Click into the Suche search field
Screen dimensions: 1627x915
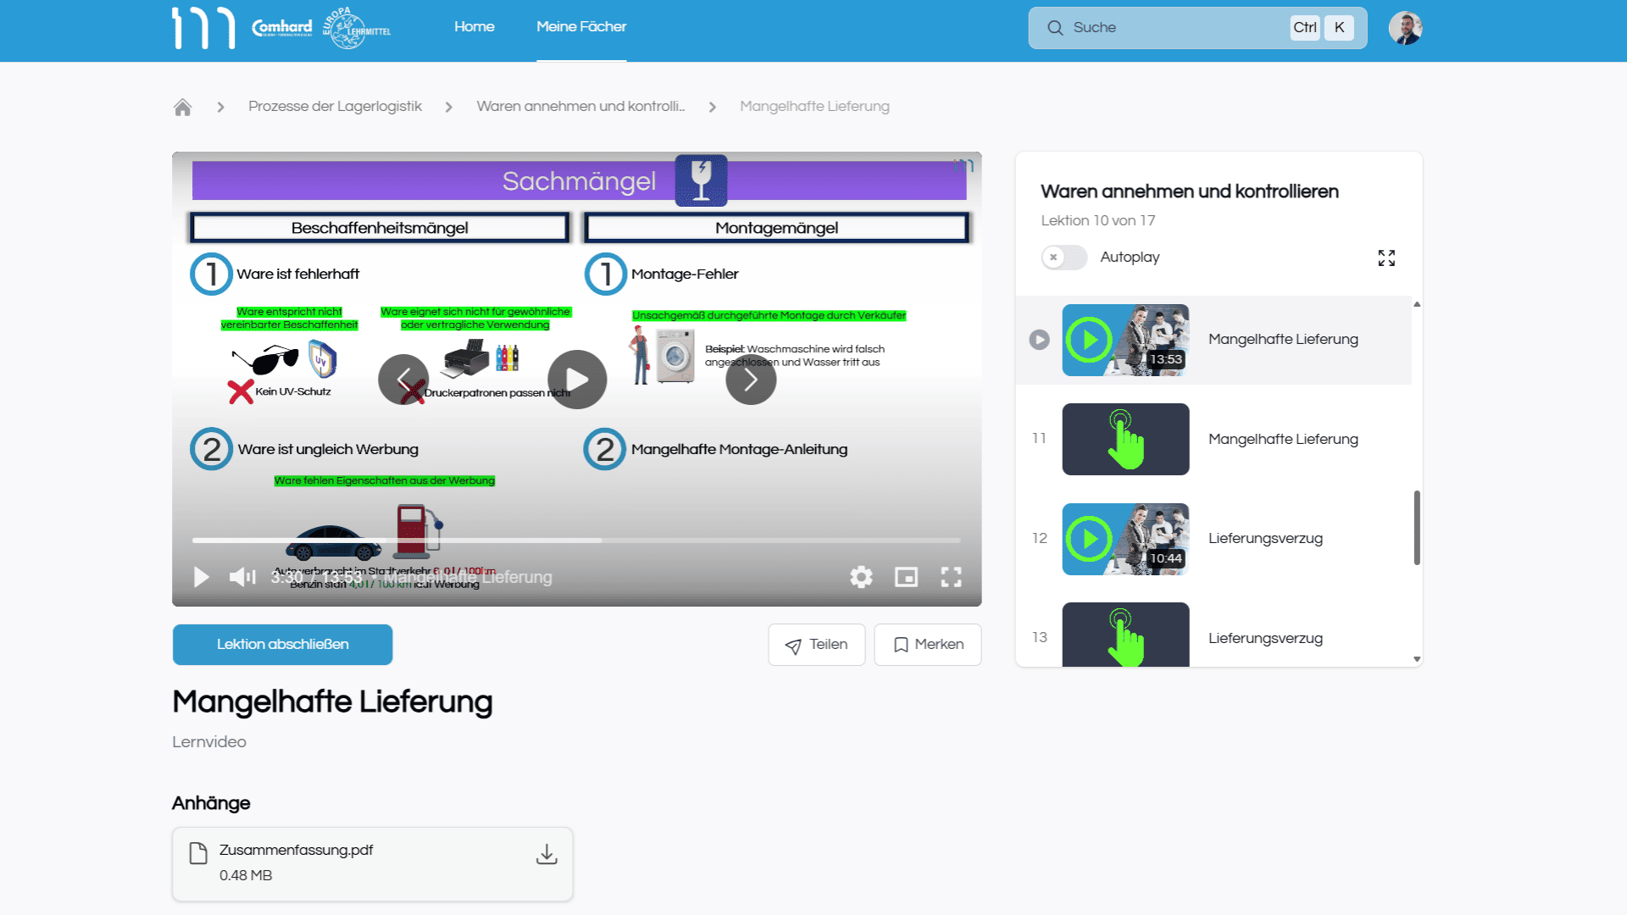point(1197,28)
